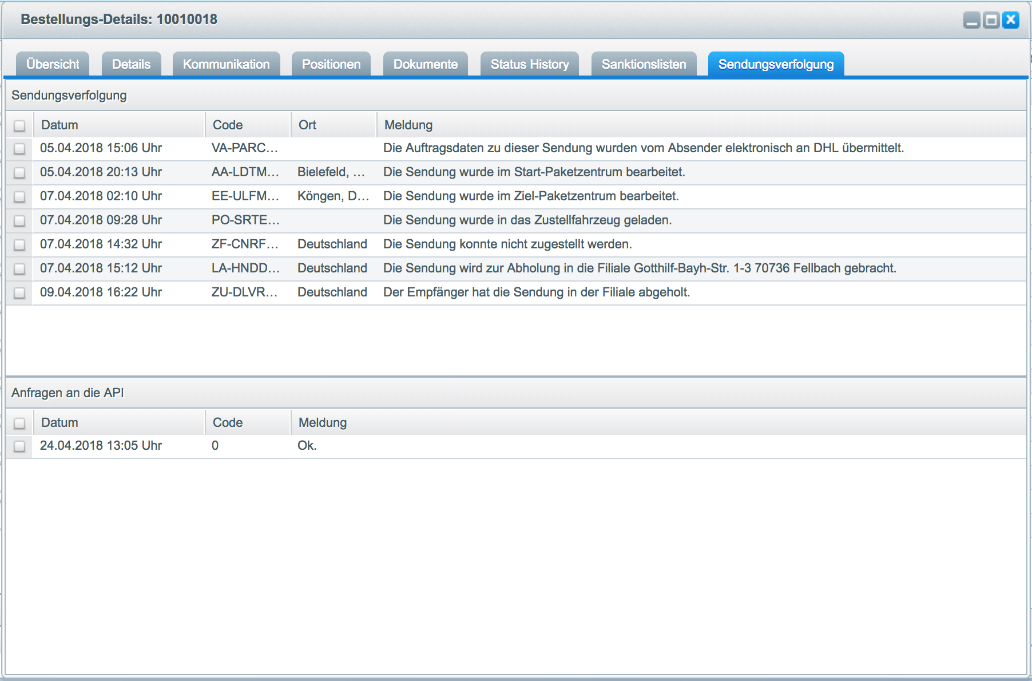Minimize the Bestellungs-Details window
1032x681 pixels.
(x=971, y=21)
